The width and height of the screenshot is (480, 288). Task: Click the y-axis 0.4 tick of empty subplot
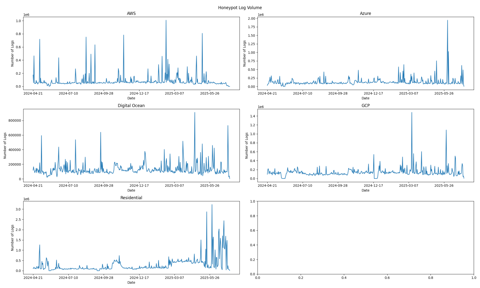[253, 245]
